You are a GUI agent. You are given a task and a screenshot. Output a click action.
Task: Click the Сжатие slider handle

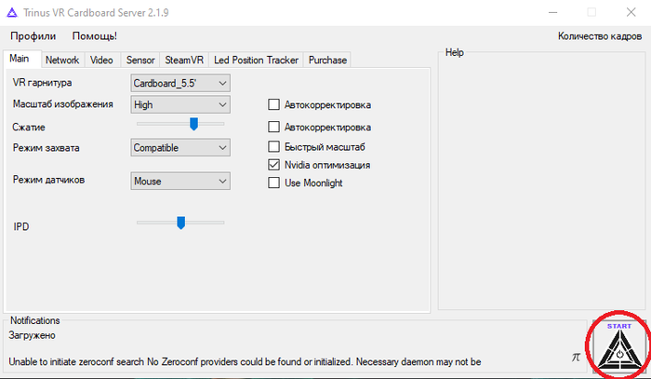click(x=194, y=124)
